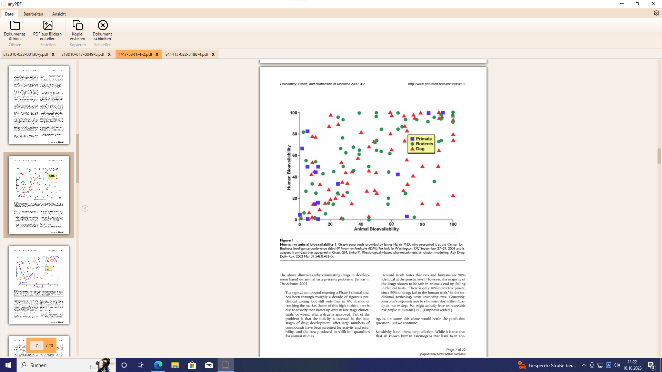Click PDF aus Bildern erstellen icon
Screen dimensions: 662x372
click(48, 25)
